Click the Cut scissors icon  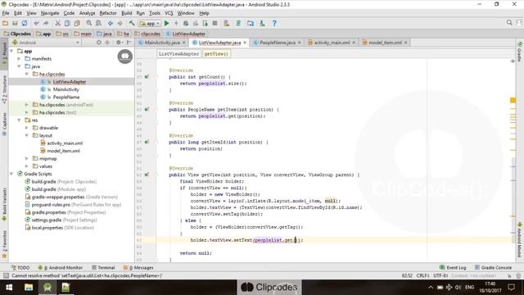point(58,24)
